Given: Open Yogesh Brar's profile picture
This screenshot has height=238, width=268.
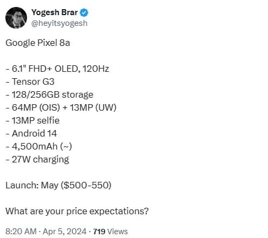Looking at the screenshot, I should point(16,18).
